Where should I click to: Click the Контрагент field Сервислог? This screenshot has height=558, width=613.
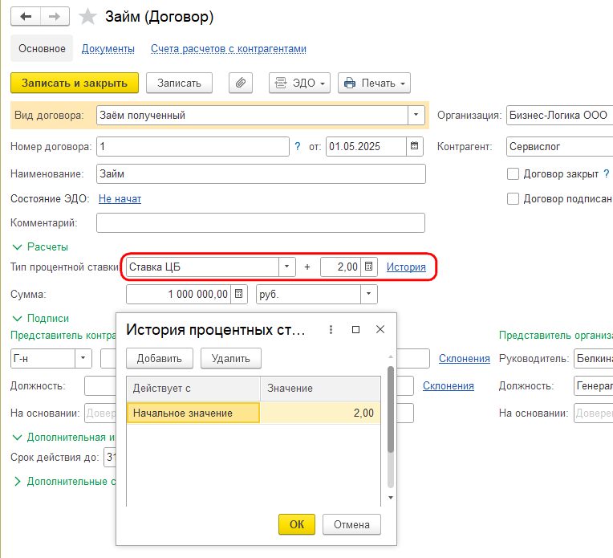point(559,146)
